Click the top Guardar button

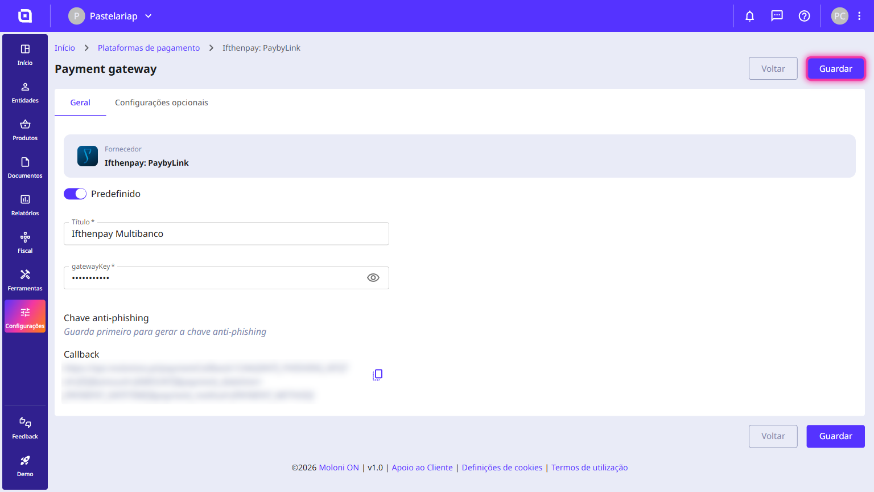coord(836,68)
